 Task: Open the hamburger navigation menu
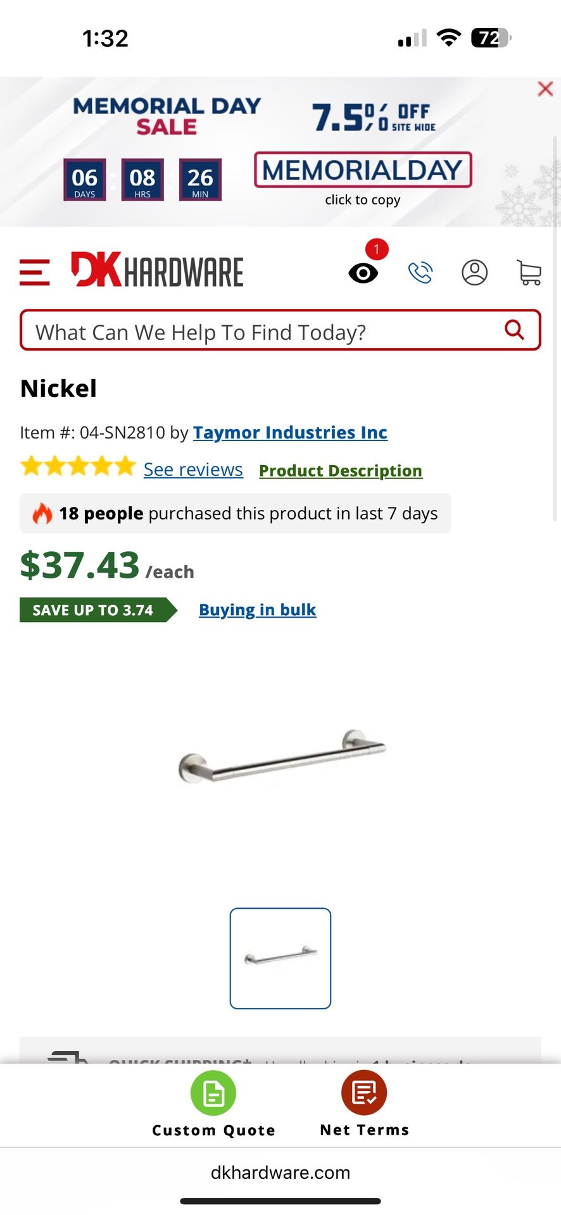[35, 272]
